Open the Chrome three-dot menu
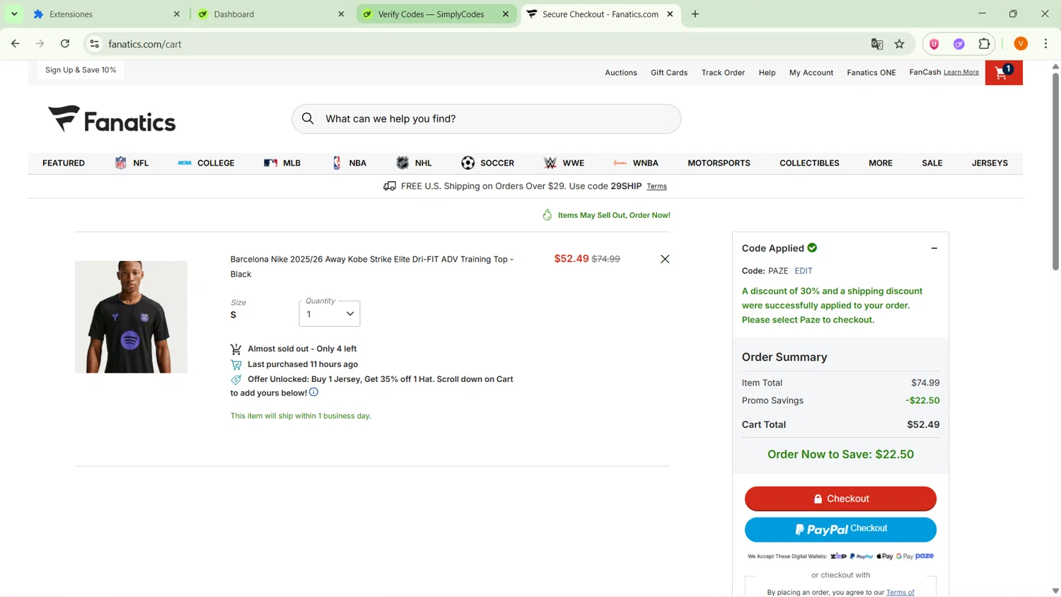Image resolution: width=1061 pixels, height=597 pixels. (x=1046, y=44)
